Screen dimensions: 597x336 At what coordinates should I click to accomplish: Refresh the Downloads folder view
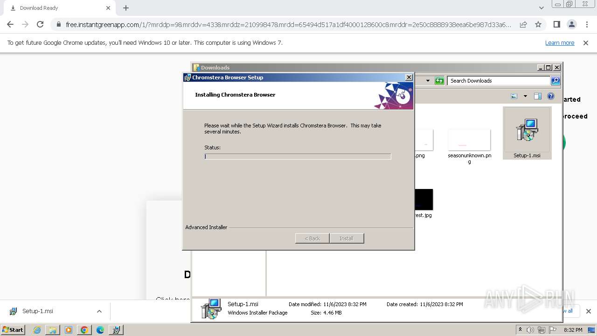[439, 81]
